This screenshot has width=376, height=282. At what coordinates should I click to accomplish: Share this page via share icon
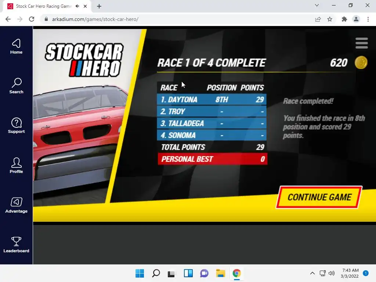point(318,19)
